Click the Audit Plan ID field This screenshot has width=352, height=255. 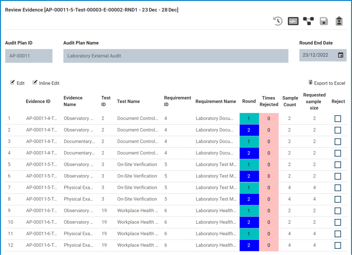(29, 56)
